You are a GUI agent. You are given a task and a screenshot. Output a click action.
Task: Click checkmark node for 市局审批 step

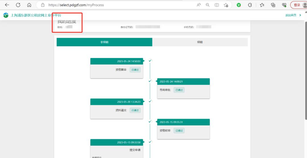(150, 81)
